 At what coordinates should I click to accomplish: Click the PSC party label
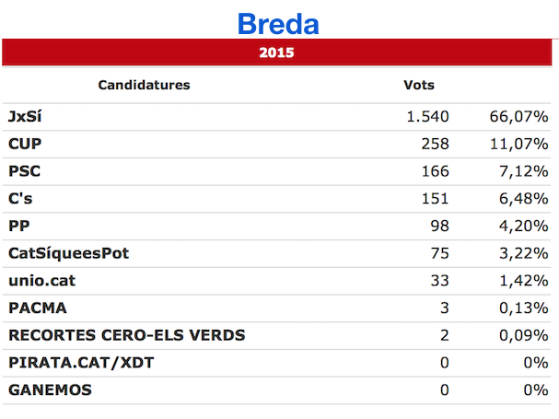(24, 171)
